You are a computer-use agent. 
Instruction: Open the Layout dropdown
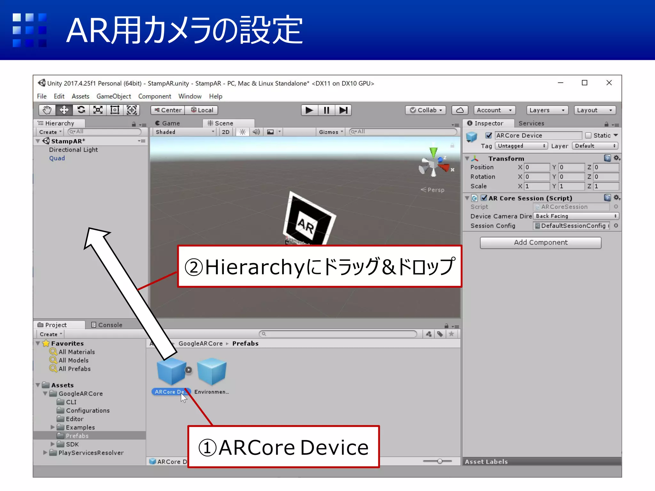(595, 110)
